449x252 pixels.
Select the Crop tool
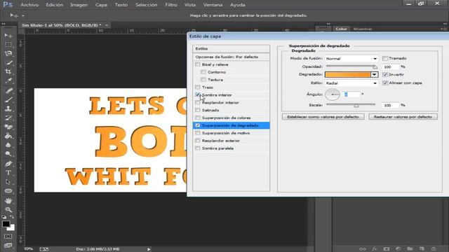coord(8,71)
